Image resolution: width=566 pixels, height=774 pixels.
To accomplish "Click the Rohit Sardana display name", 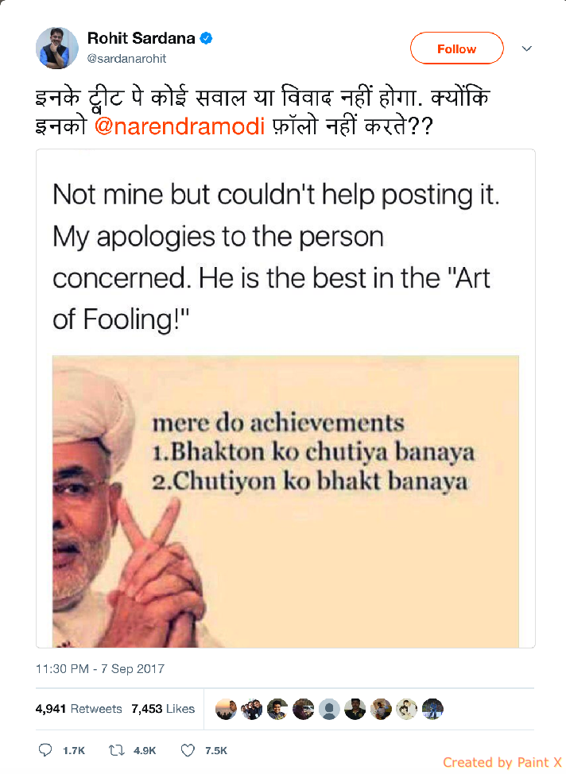I will click(141, 38).
